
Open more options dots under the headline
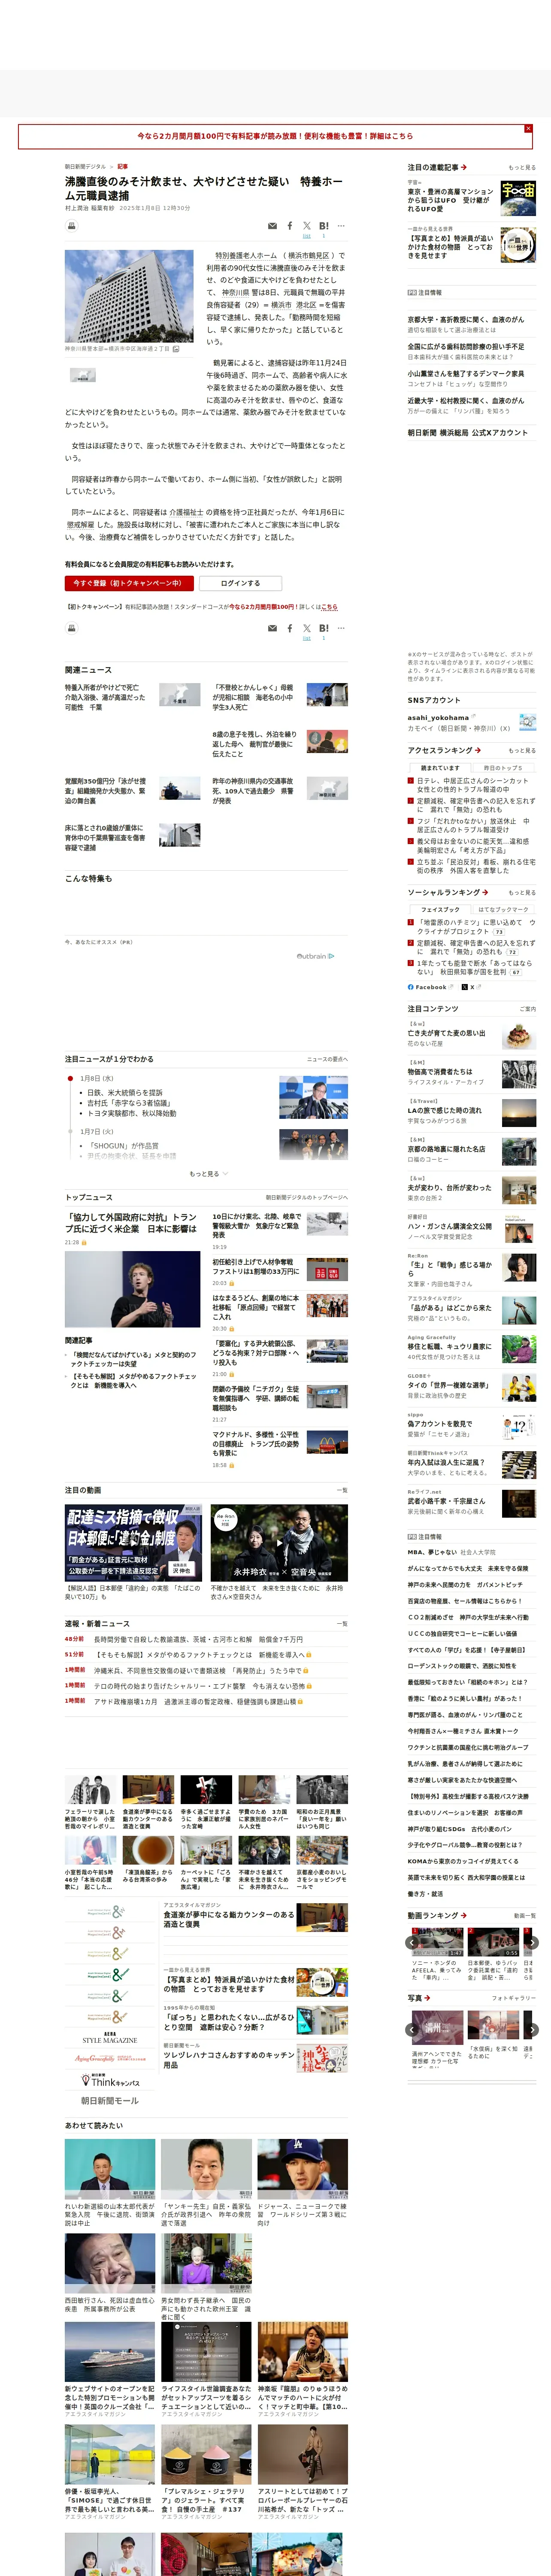pos(341,226)
